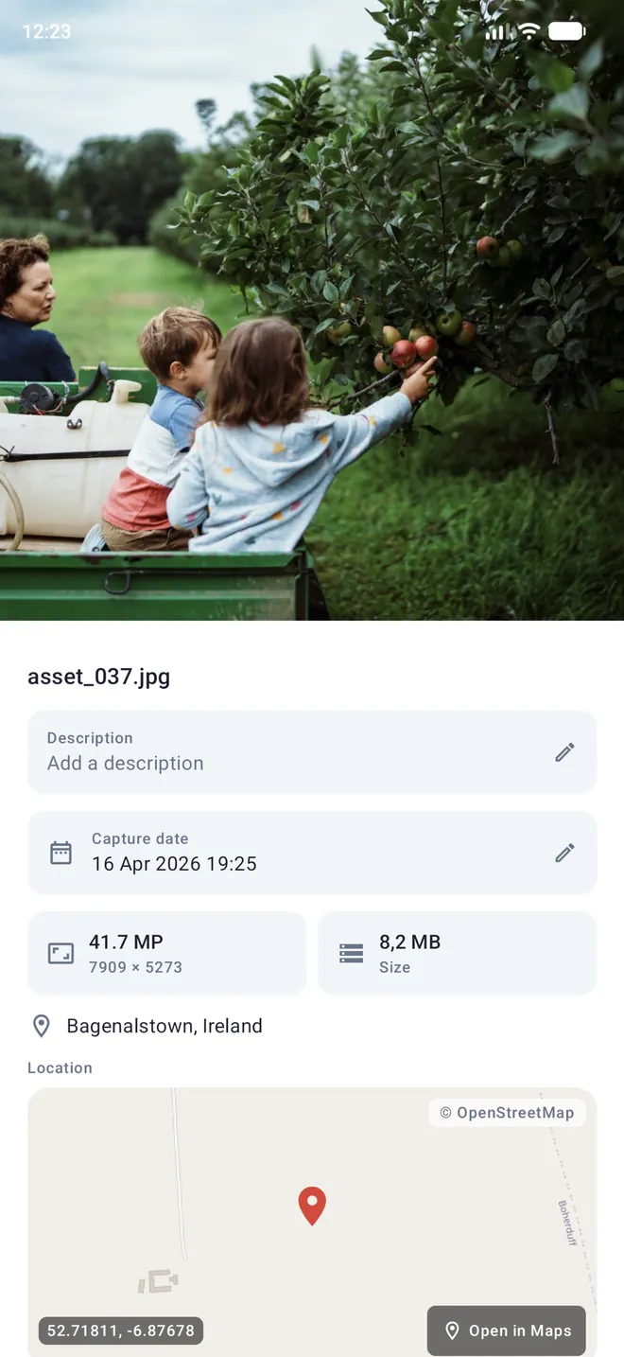Open the apple orchard photo preview

coord(312,310)
